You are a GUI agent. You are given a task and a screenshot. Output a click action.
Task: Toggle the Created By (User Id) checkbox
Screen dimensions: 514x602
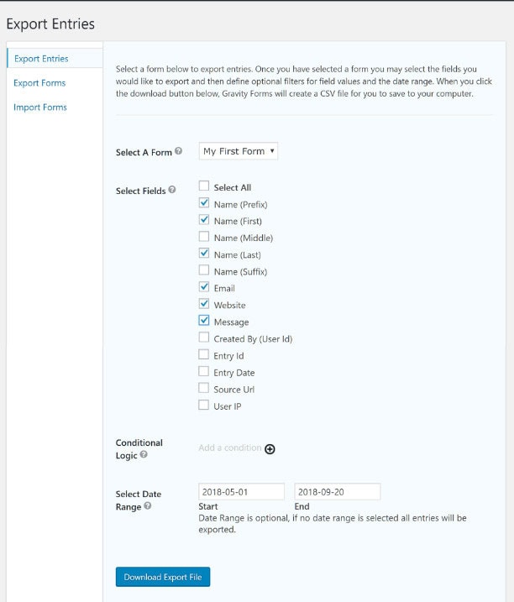[x=204, y=338]
